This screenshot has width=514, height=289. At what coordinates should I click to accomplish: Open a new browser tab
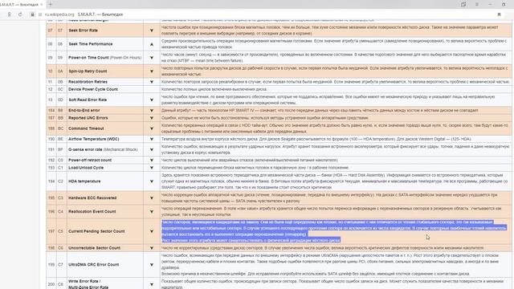click(50, 4)
